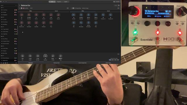The image size is (187, 105).
Task: Click the Ambient Vintage preset name
Action: coord(85,8)
